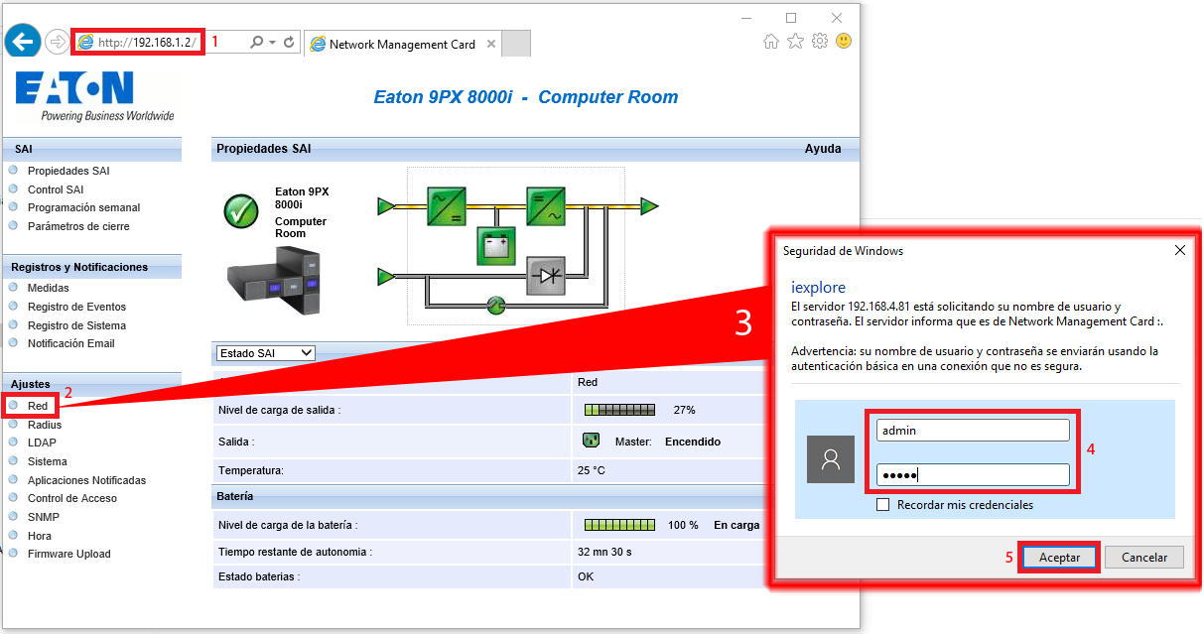This screenshot has height=634, width=1204.
Task: Enable Recordar mis credenciales checkbox
Action: (883, 505)
